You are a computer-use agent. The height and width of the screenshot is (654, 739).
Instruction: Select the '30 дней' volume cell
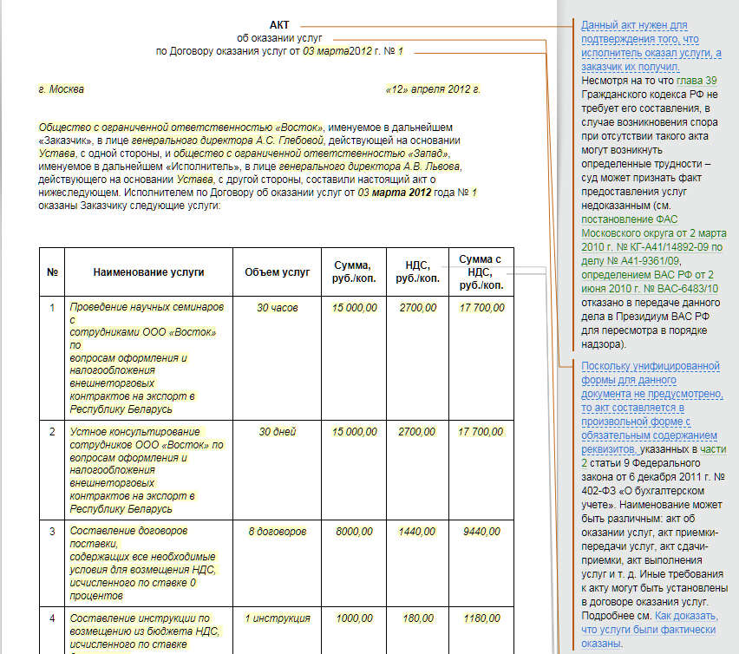coord(277,432)
